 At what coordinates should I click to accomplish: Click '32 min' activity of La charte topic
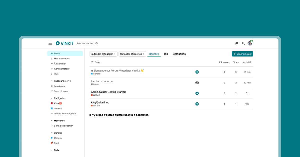[247, 83]
